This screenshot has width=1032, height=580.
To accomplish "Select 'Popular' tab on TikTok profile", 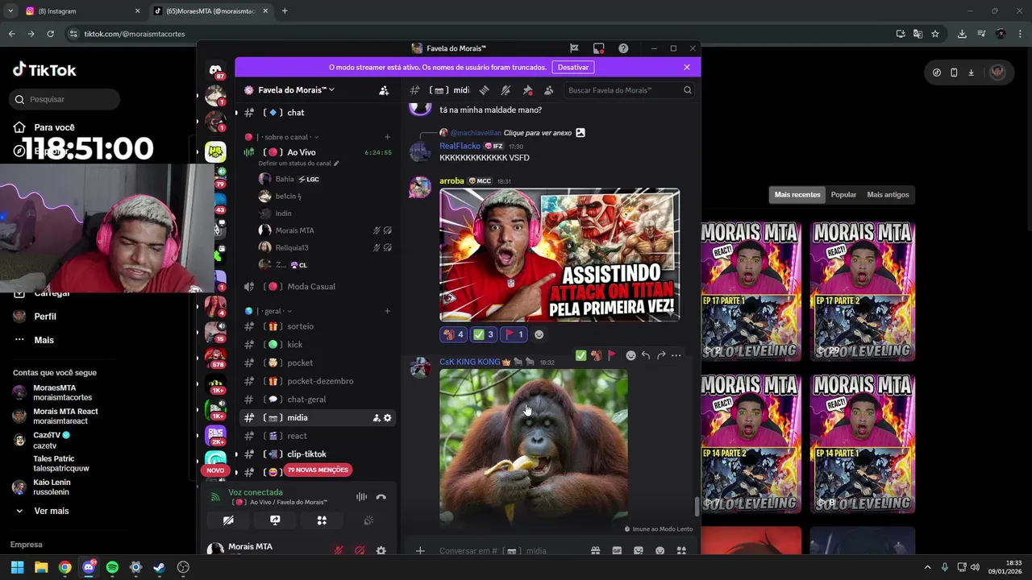I will [x=843, y=195].
